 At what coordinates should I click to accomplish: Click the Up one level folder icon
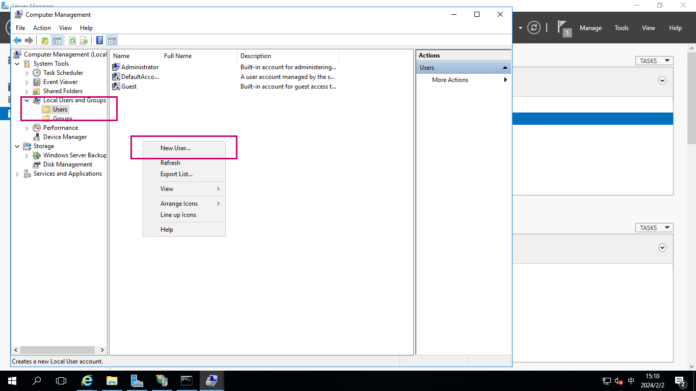45,41
